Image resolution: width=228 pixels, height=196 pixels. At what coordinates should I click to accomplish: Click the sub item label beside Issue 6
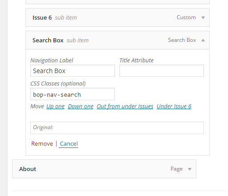coord(66,18)
